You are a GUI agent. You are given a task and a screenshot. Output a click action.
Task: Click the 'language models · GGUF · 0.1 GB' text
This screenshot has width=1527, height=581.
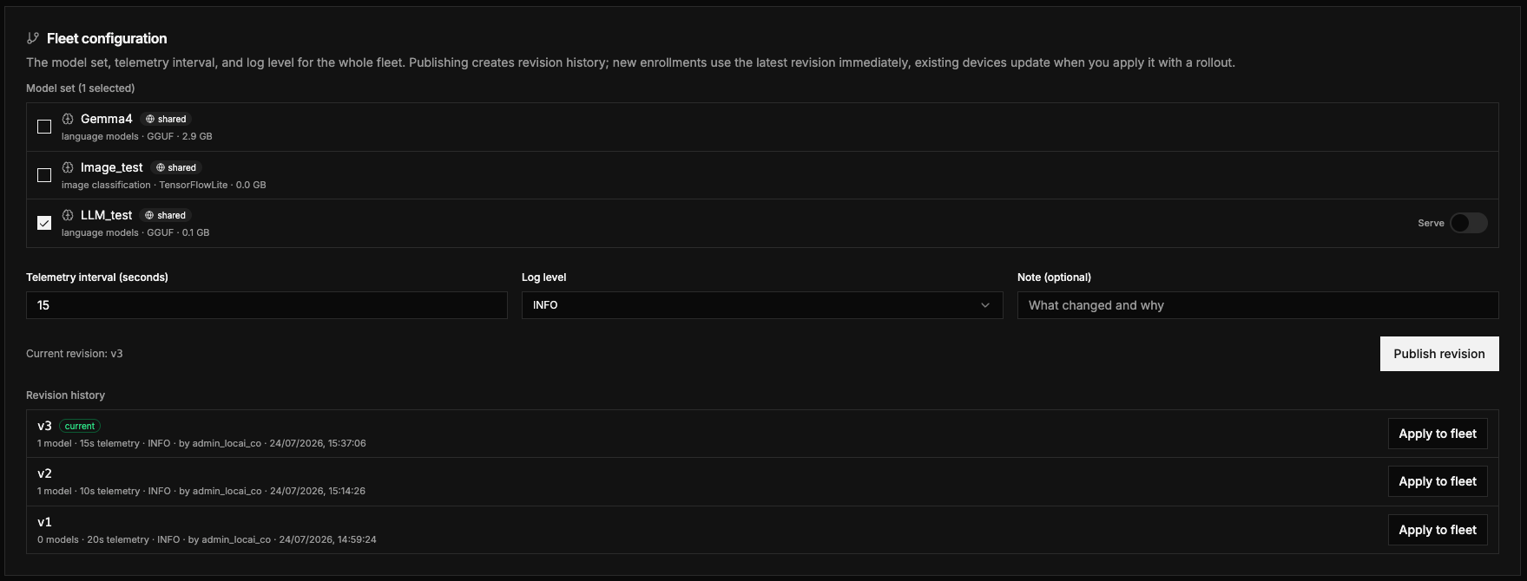point(135,232)
